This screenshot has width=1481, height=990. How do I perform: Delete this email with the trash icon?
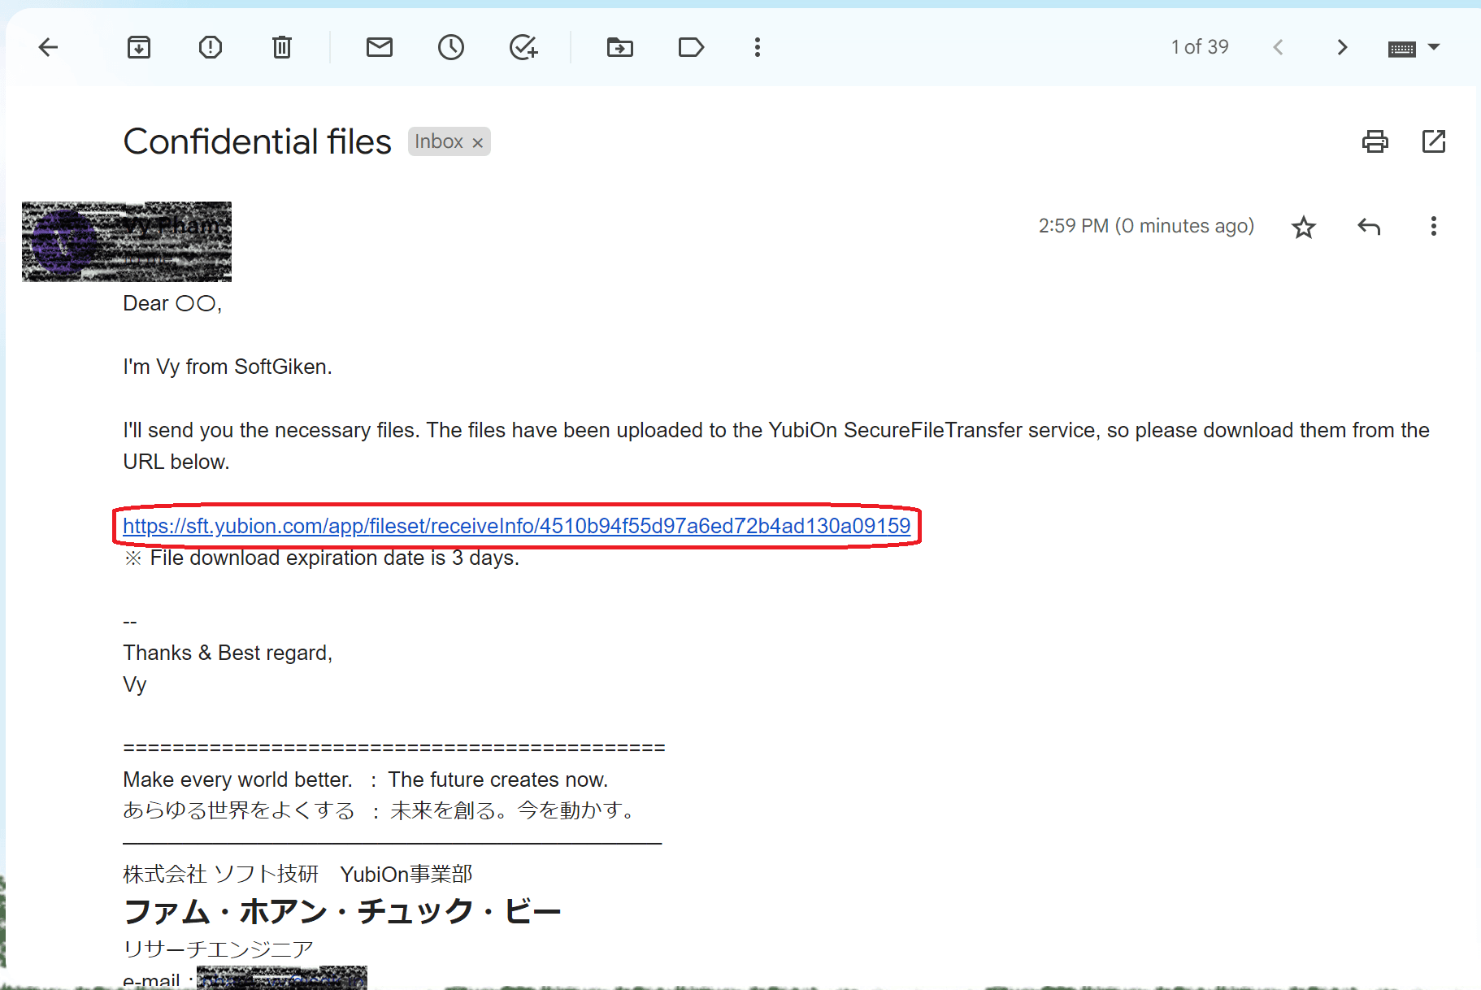282,47
